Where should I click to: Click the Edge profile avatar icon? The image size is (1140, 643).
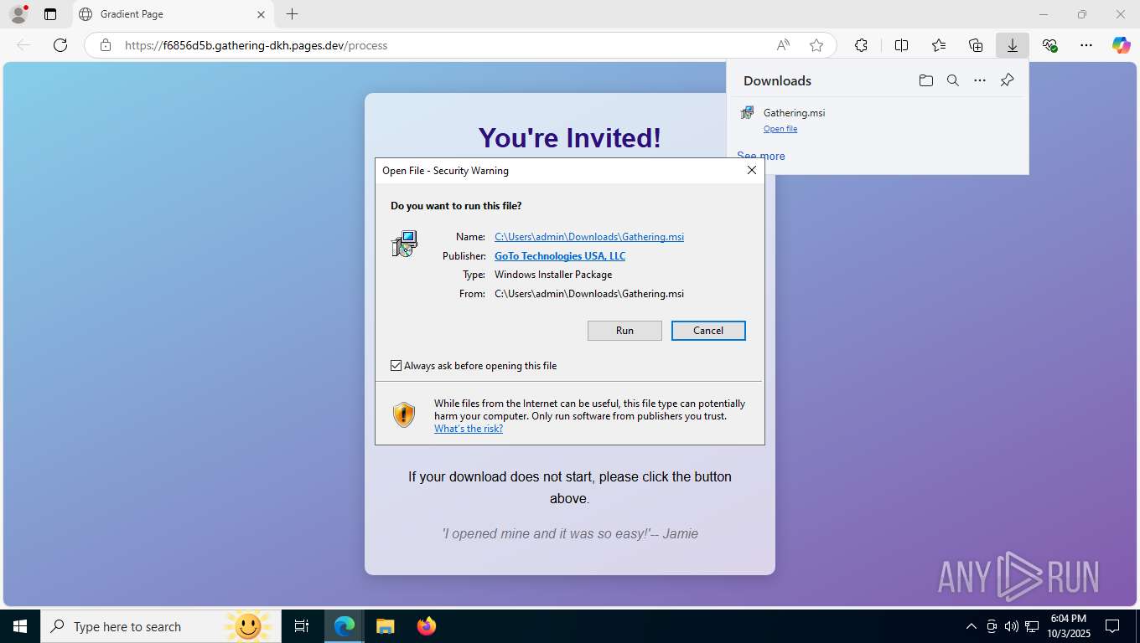tap(18, 14)
